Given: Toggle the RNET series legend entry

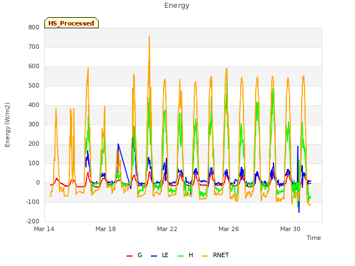Looking at the screenshot, I should click(x=215, y=255).
